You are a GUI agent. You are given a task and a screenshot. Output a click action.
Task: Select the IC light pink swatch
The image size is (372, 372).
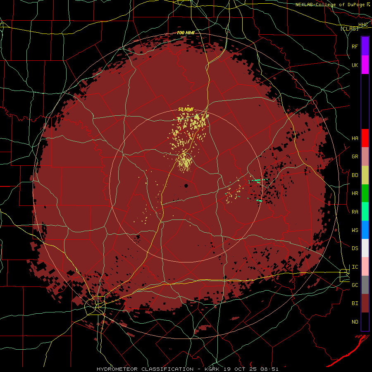coord(365,267)
